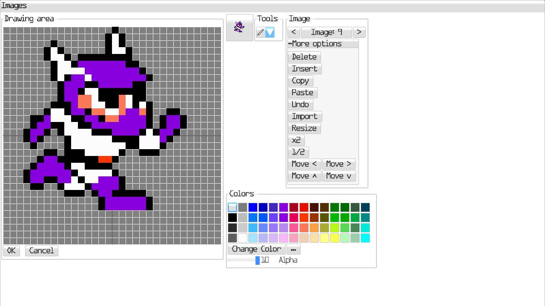Shift the image up with Move ^

[x=304, y=176]
